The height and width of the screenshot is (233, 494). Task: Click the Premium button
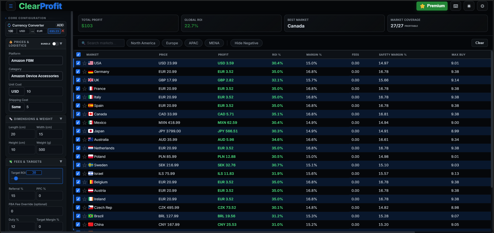[x=432, y=6]
